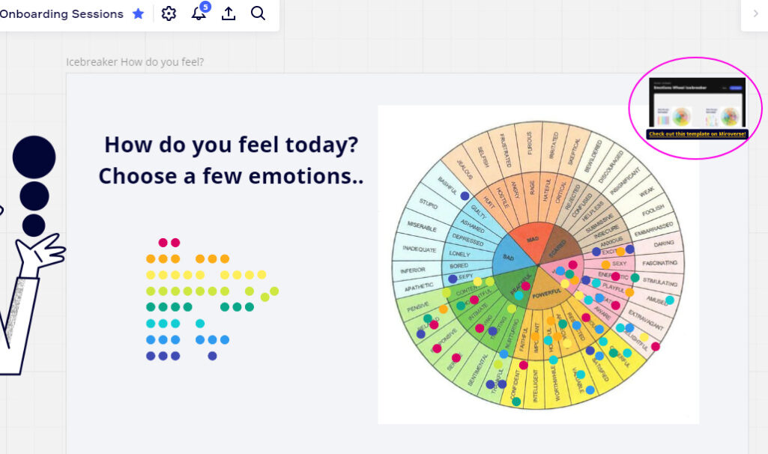Open 'Check out this template on Miroverse' link
Viewport: 768px width, 454px height.
pyautogui.click(x=697, y=133)
